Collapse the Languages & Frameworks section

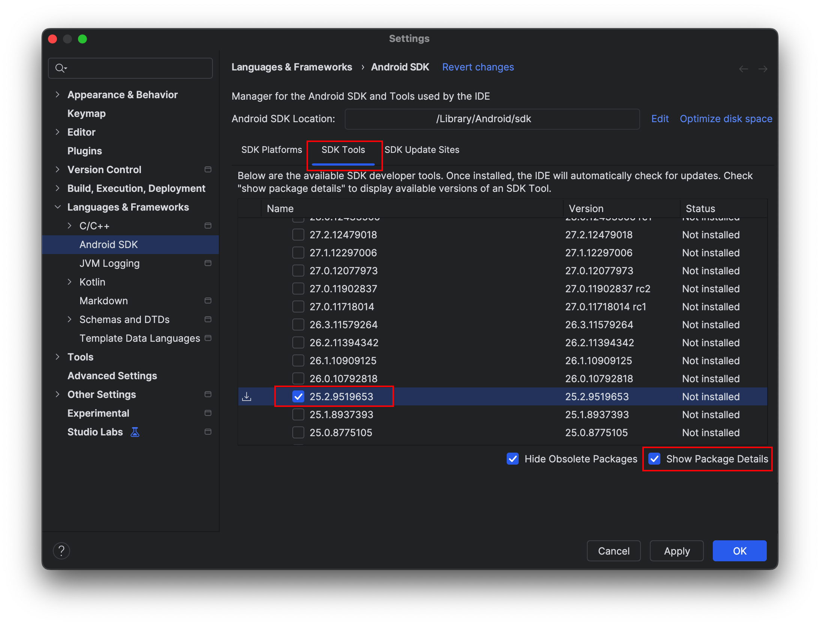point(57,207)
